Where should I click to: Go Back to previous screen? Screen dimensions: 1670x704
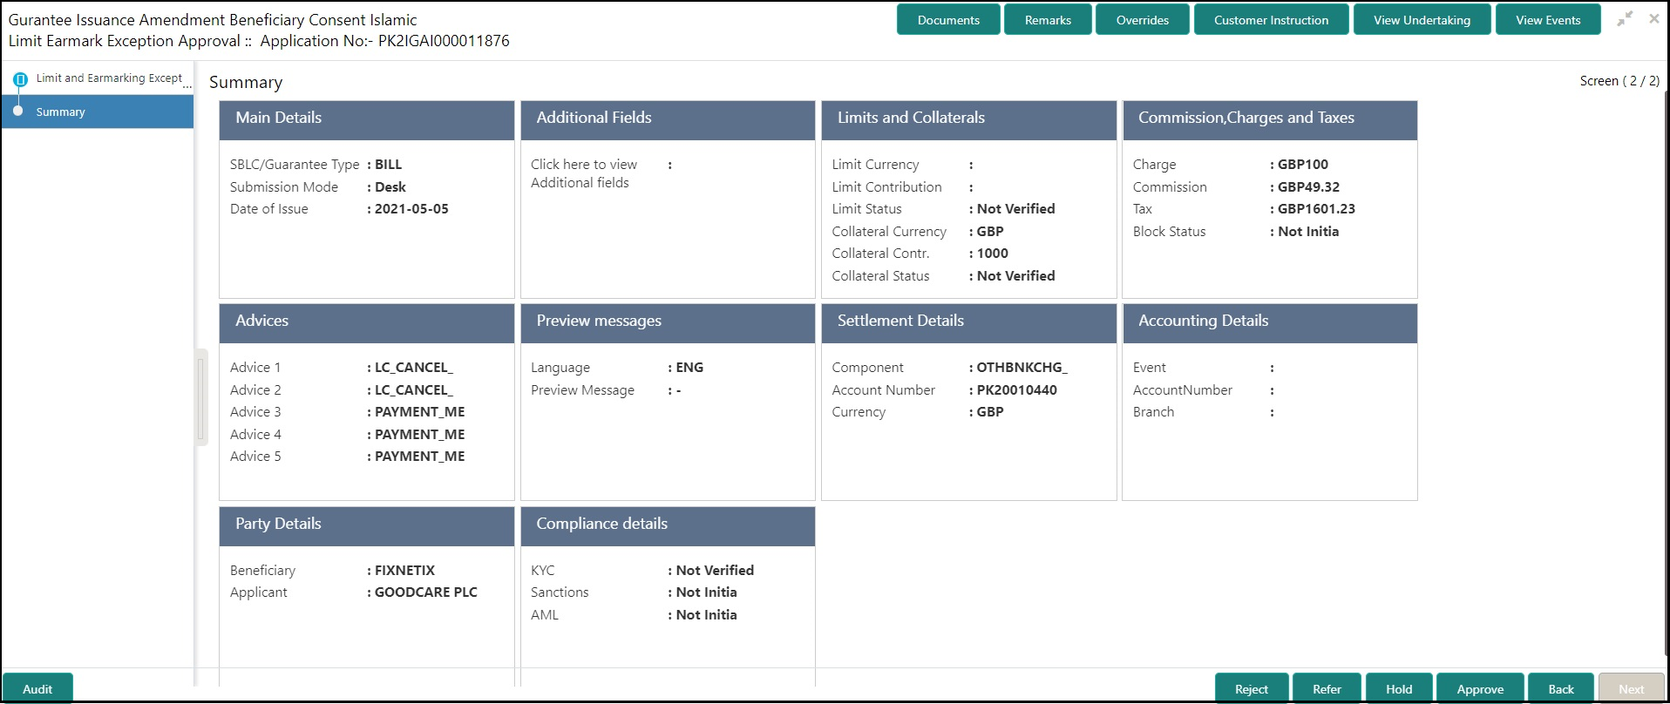pos(1561,688)
